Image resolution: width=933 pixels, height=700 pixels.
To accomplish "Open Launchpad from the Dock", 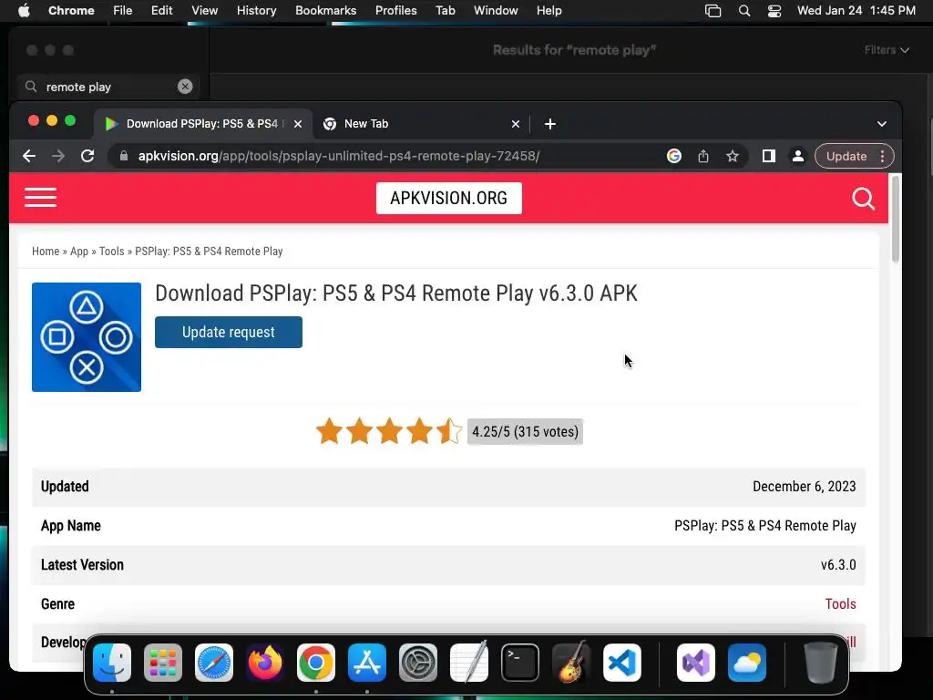I will (x=163, y=663).
